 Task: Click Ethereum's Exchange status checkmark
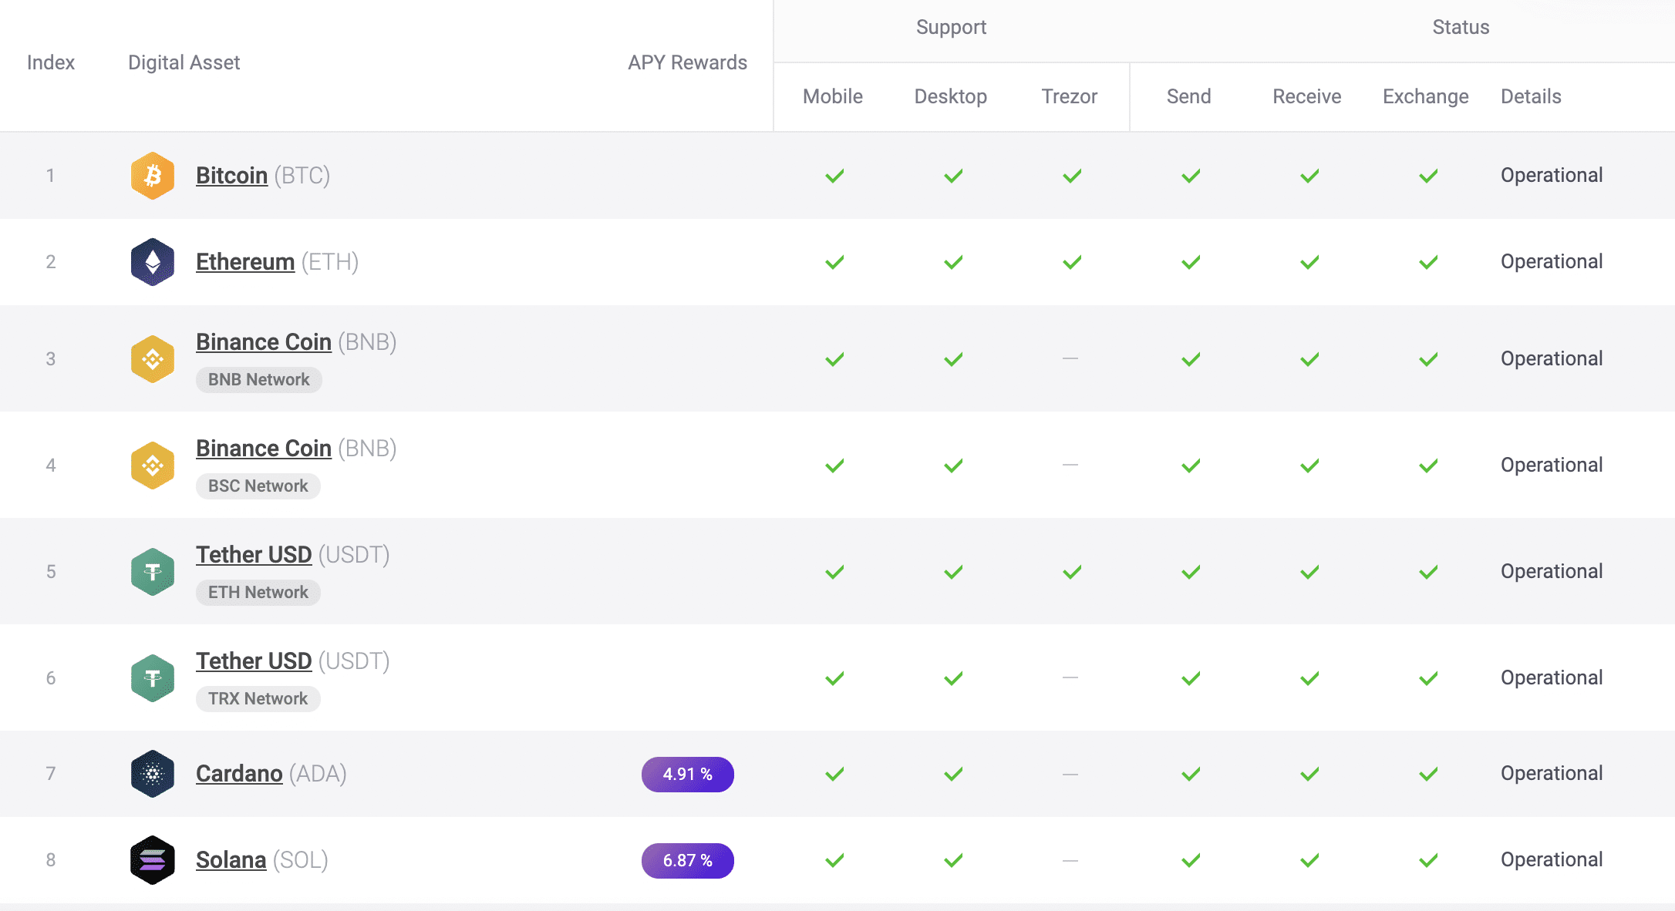coord(1428,262)
